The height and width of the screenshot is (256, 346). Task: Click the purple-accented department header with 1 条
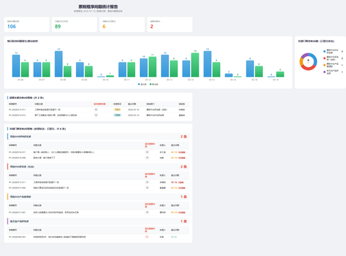click(x=98, y=221)
